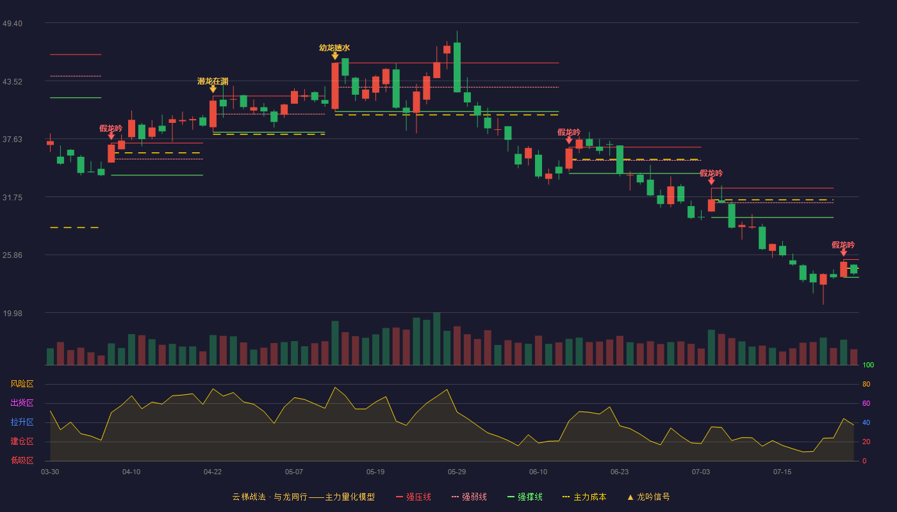
Task: Select the first 假龙吟 marker near 04-10
Action: (x=111, y=136)
